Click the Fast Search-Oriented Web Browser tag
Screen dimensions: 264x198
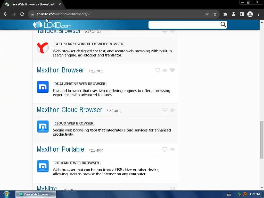coord(89,44)
